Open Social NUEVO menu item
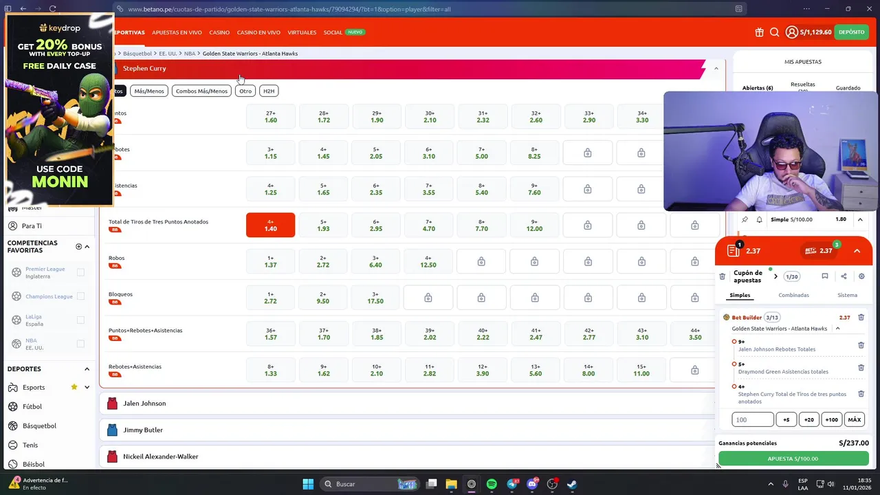The height and width of the screenshot is (495, 880). [344, 32]
